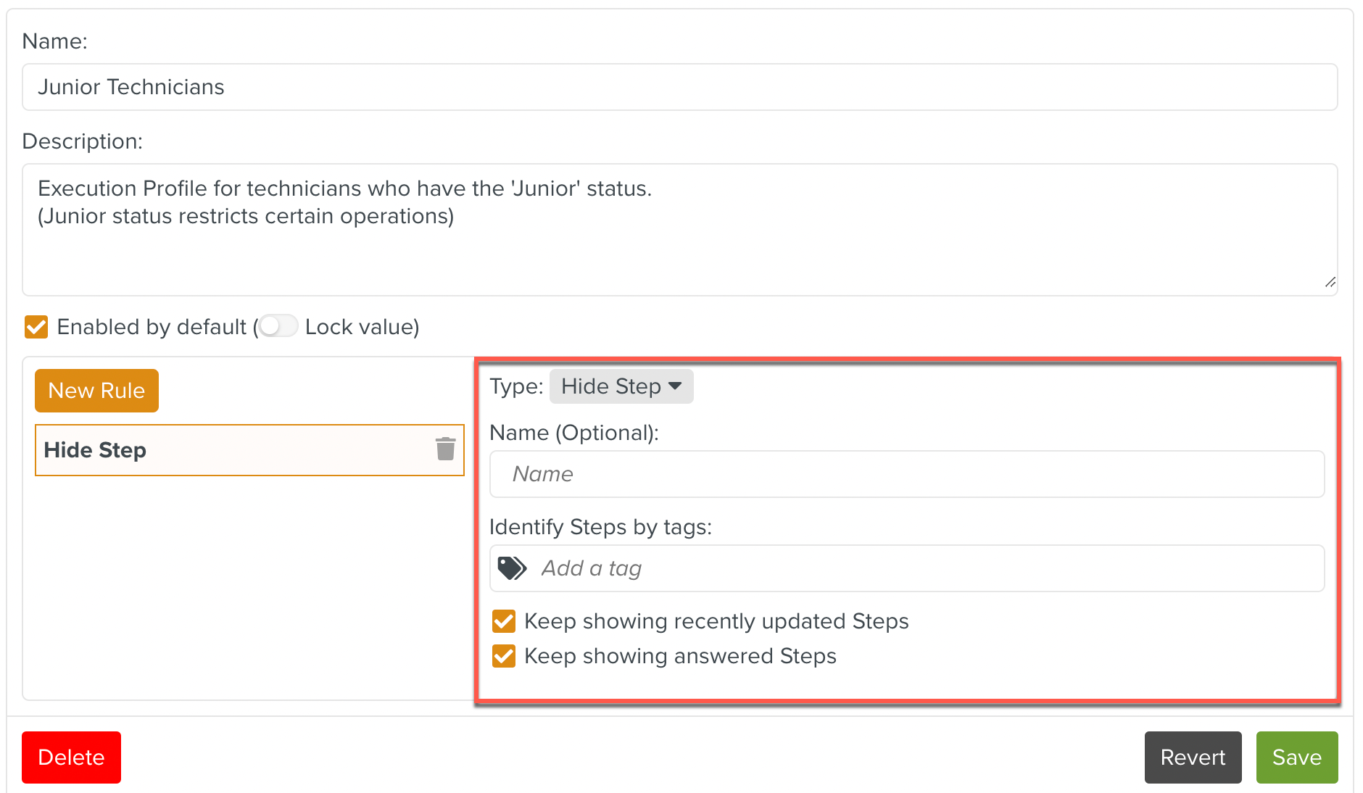Open the Type dropdown showing Hide Step
Screen dimensions: 1363x793
(x=621, y=386)
